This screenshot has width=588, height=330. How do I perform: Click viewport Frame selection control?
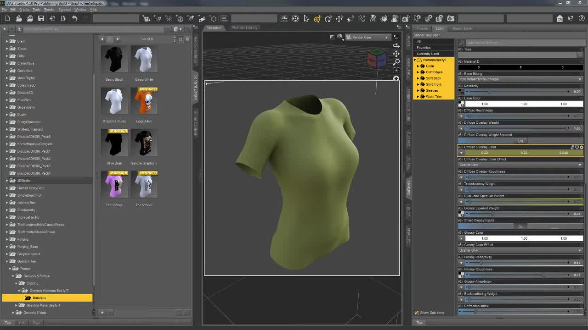coord(396,70)
